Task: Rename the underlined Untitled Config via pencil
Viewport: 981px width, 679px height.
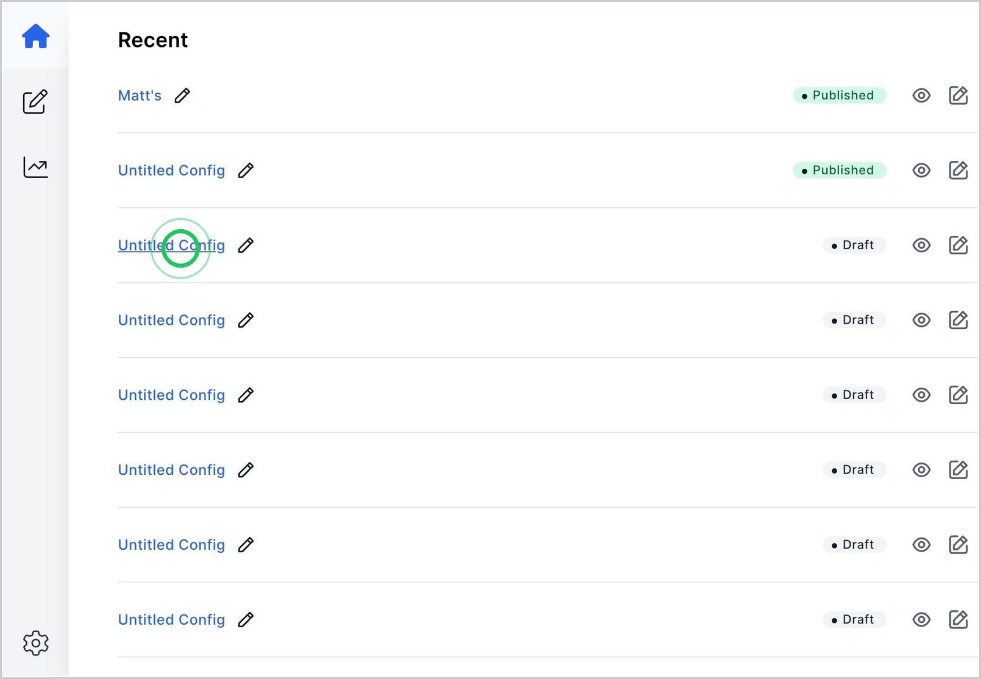Action: click(x=246, y=246)
